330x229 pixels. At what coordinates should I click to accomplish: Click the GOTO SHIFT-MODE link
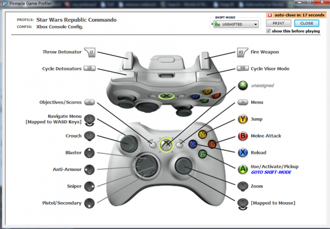pyautogui.click(x=271, y=172)
